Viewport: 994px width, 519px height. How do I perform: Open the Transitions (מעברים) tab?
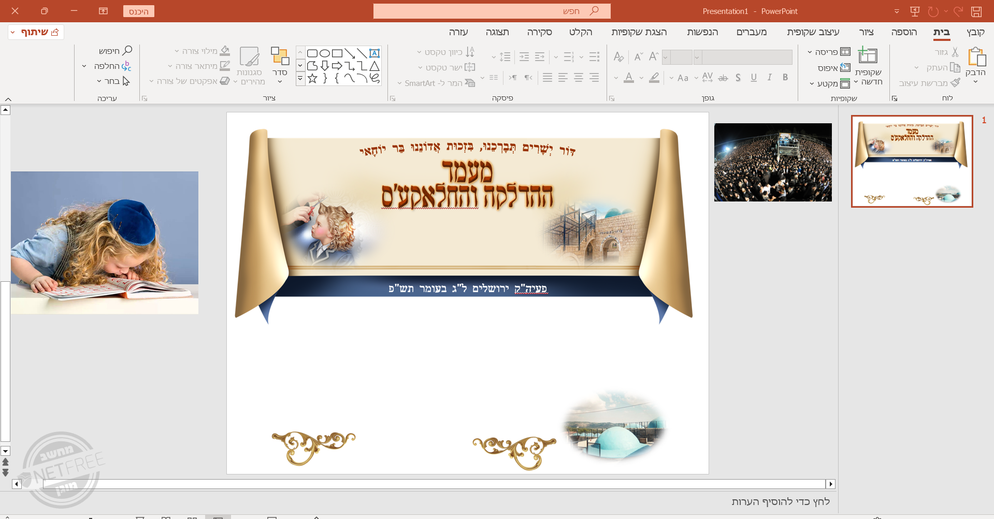pos(752,32)
